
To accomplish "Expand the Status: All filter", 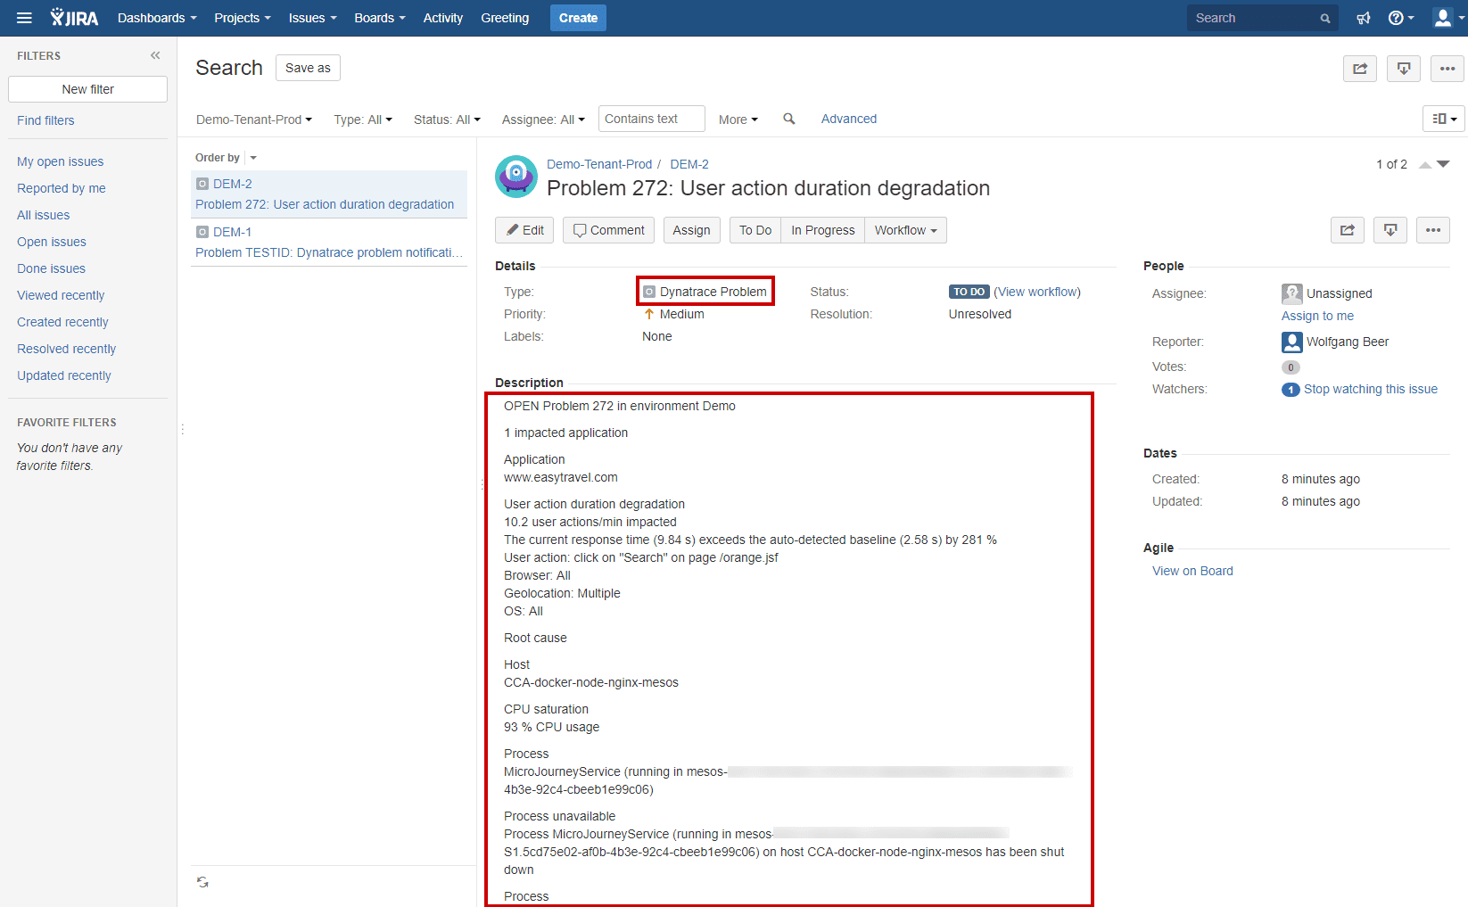I will click(447, 120).
